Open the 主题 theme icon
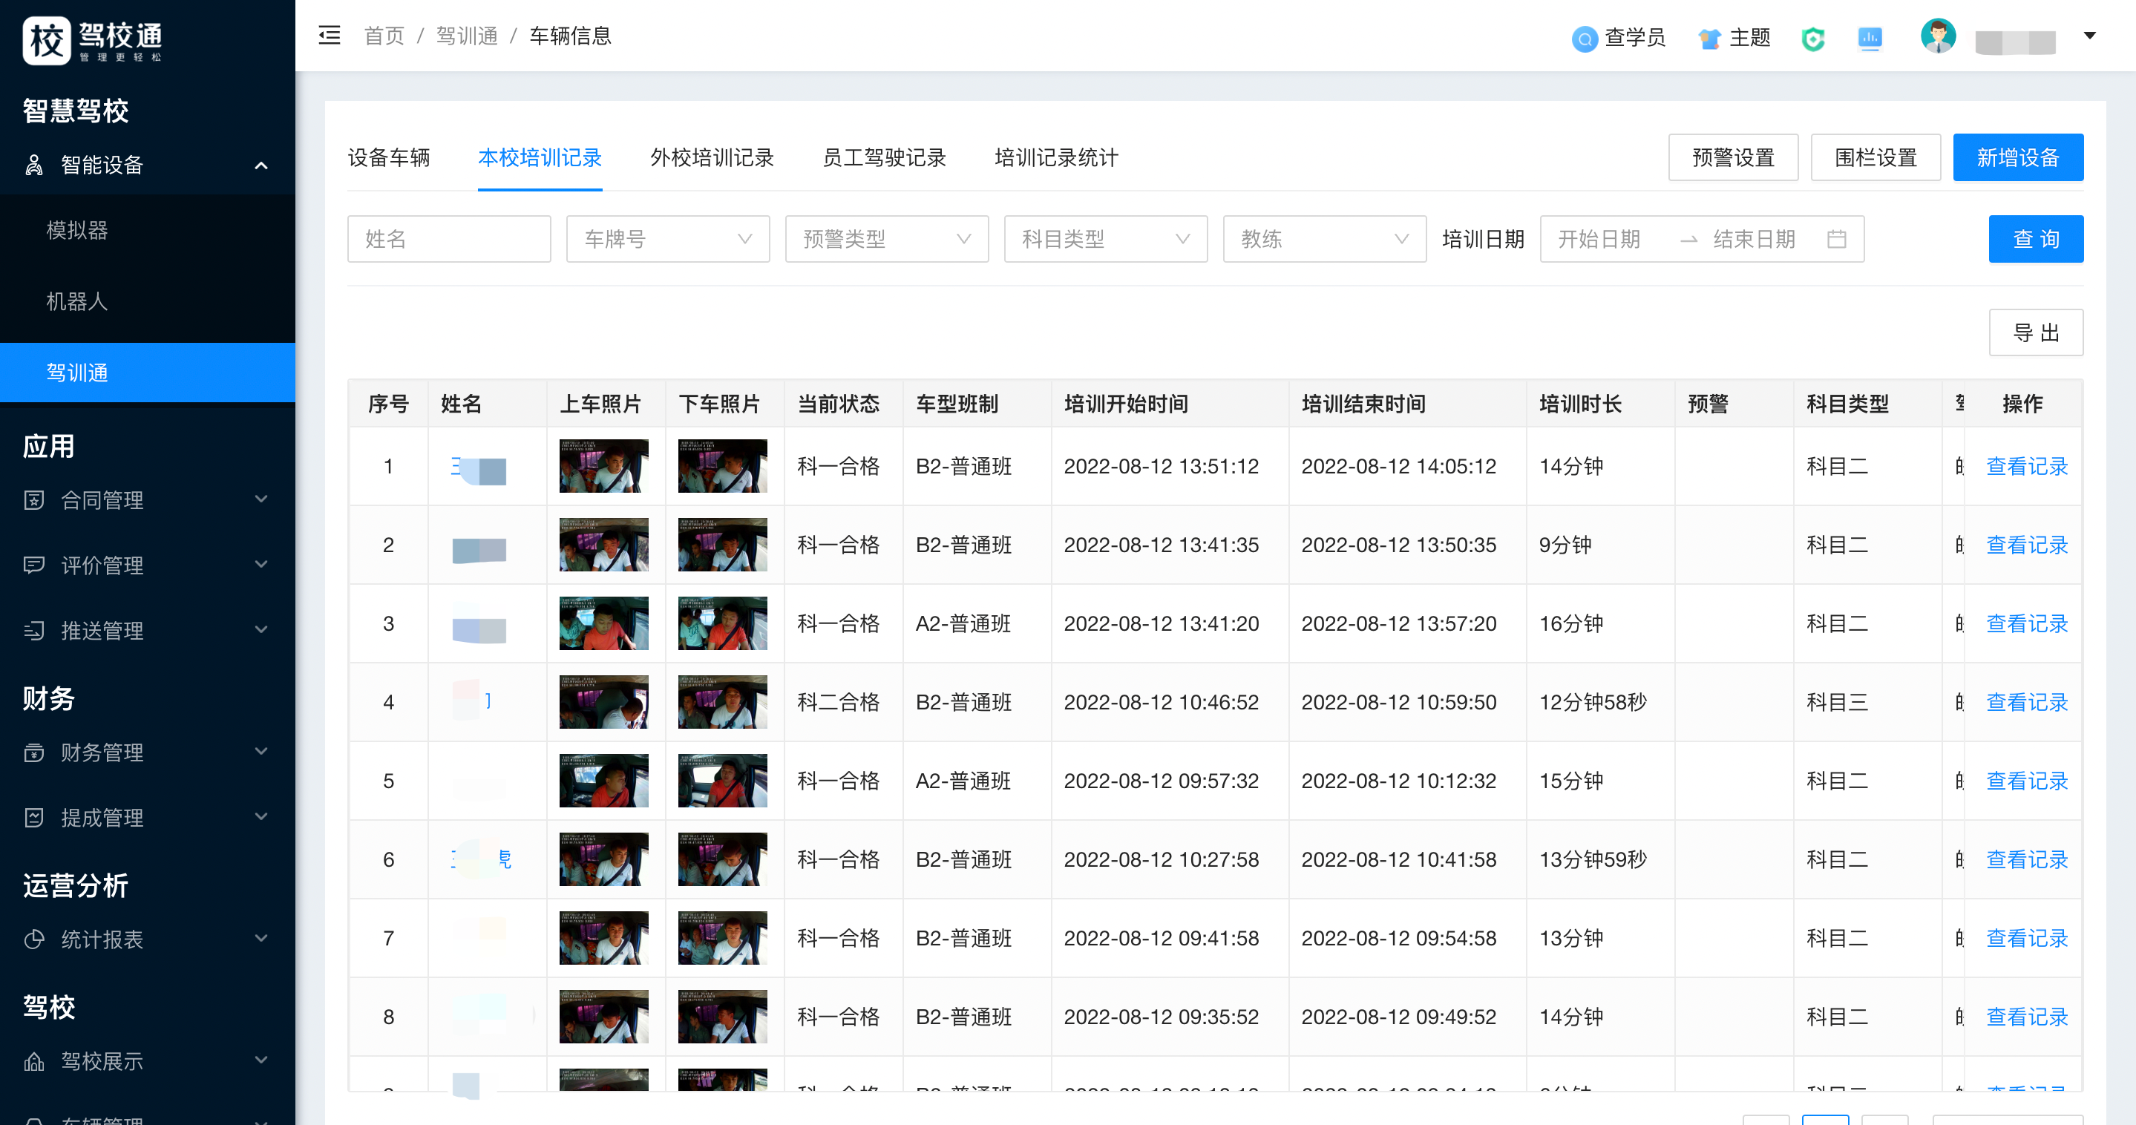This screenshot has width=2136, height=1125. click(1709, 38)
